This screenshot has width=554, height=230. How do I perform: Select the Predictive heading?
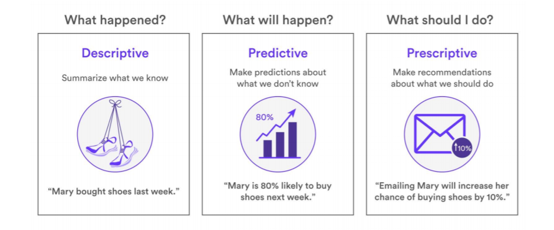(x=278, y=53)
